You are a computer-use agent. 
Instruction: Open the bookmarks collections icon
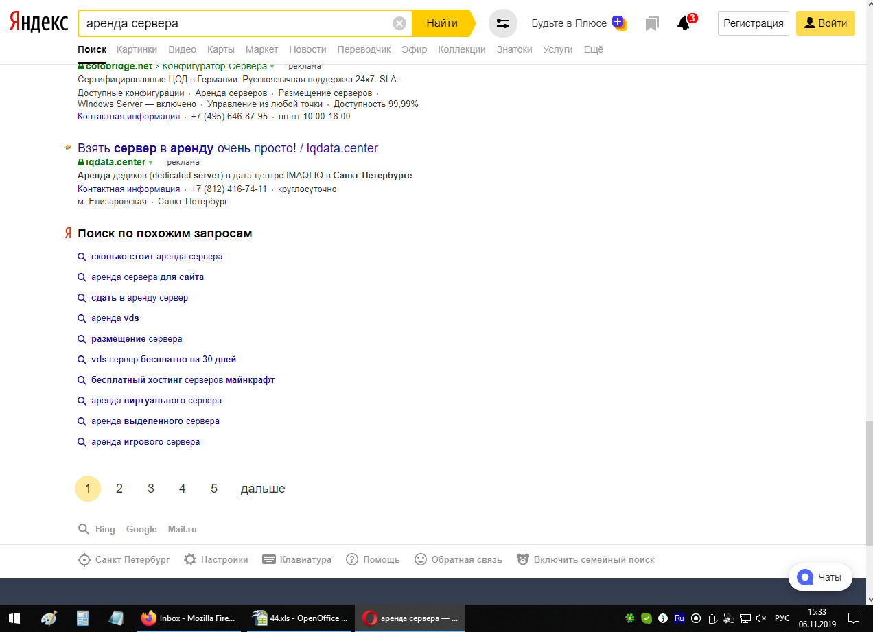pyautogui.click(x=652, y=23)
